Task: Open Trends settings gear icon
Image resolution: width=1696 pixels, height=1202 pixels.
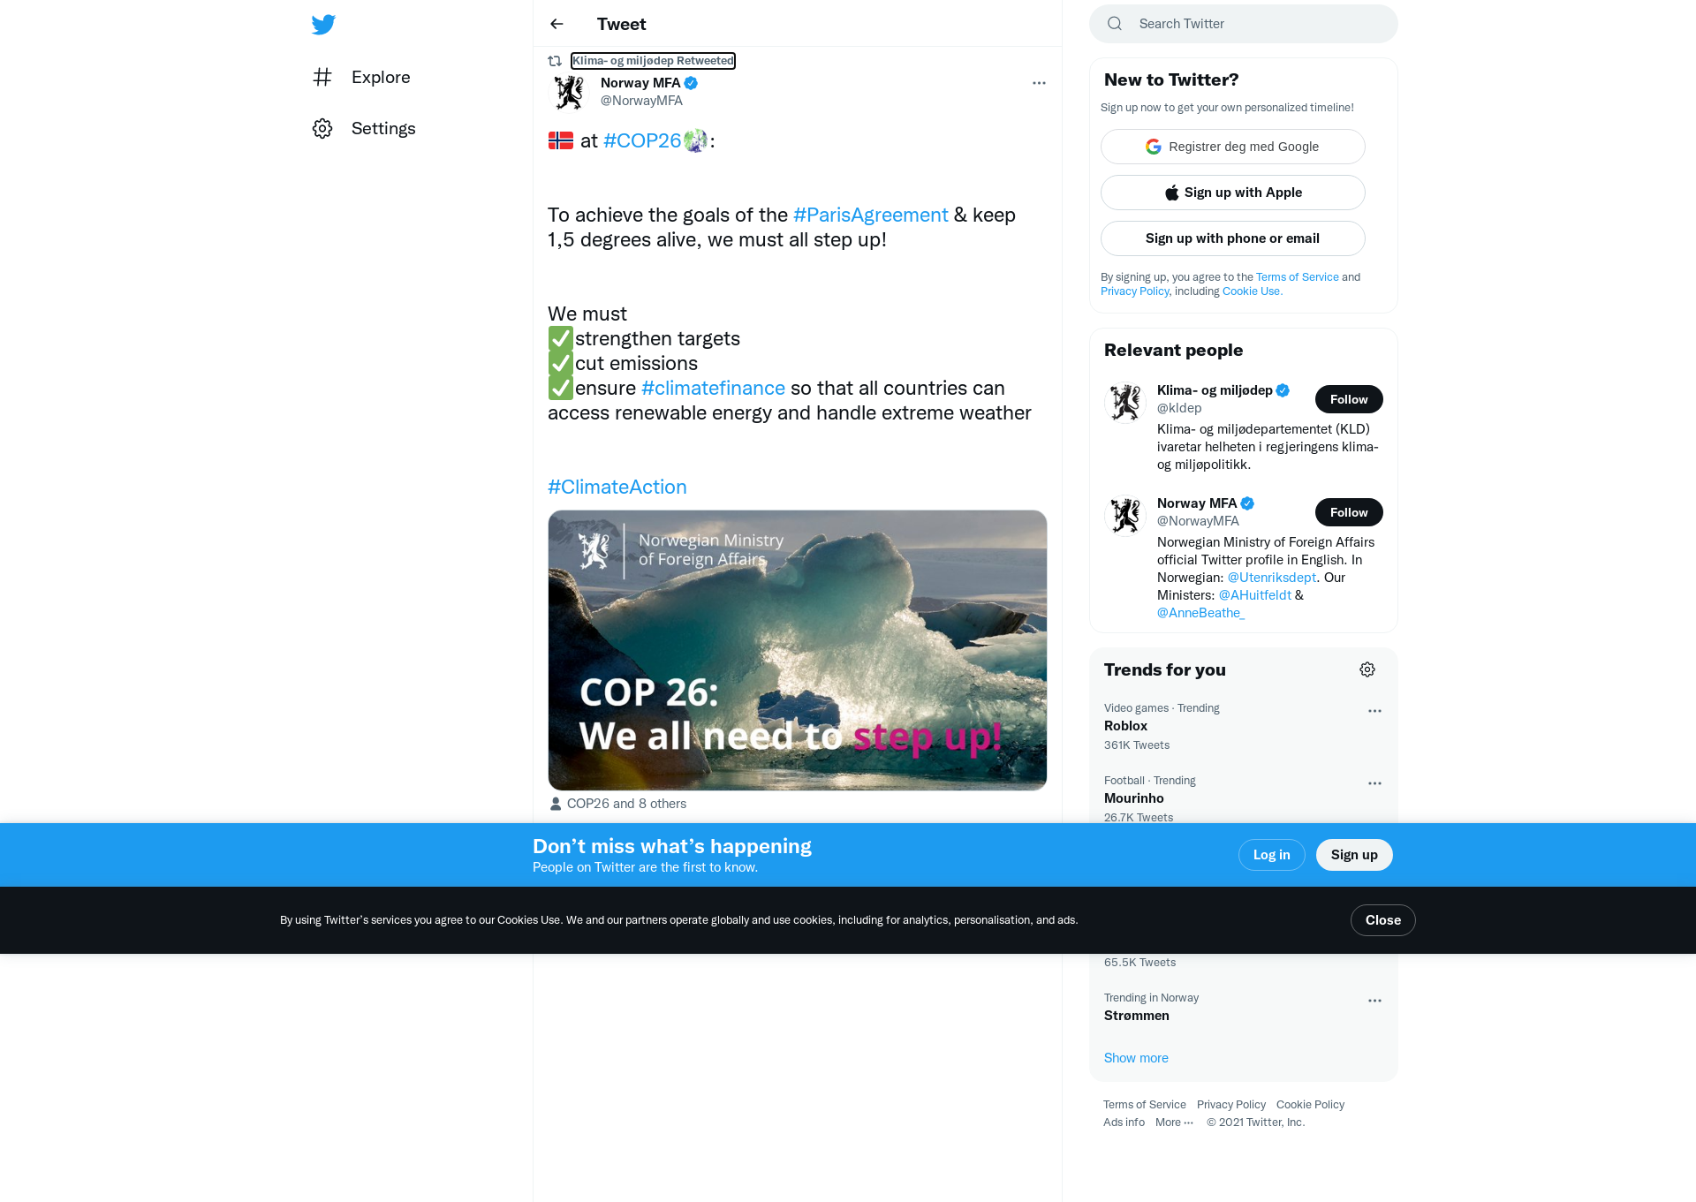Action: pyautogui.click(x=1367, y=669)
